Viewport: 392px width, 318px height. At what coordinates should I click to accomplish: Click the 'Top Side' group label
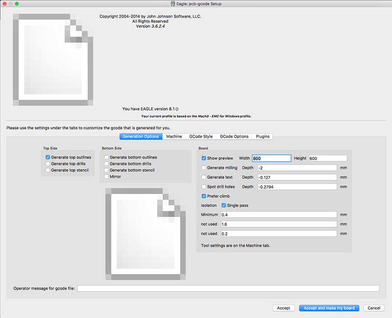click(50, 148)
